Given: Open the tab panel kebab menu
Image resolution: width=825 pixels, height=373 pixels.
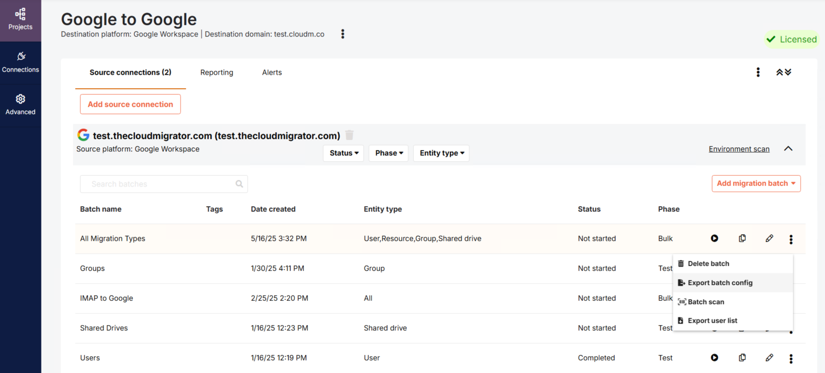Looking at the screenshot, I should tap(758, 72).
